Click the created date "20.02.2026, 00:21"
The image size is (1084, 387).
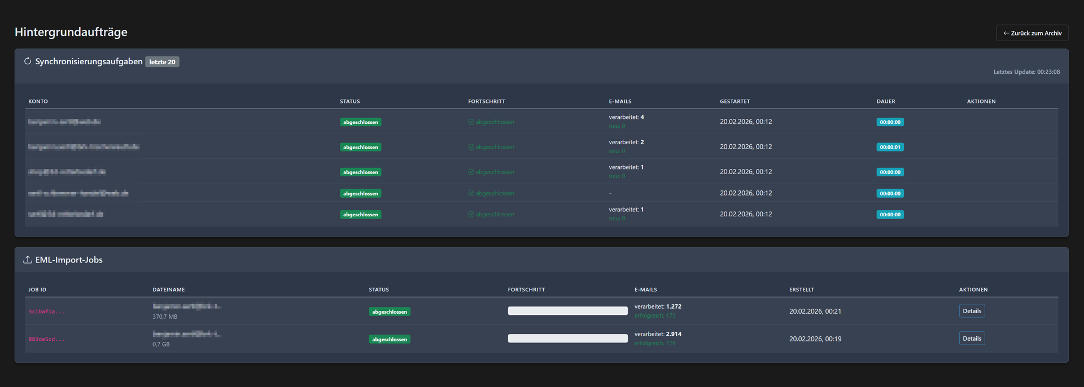(x=815, y=311)
